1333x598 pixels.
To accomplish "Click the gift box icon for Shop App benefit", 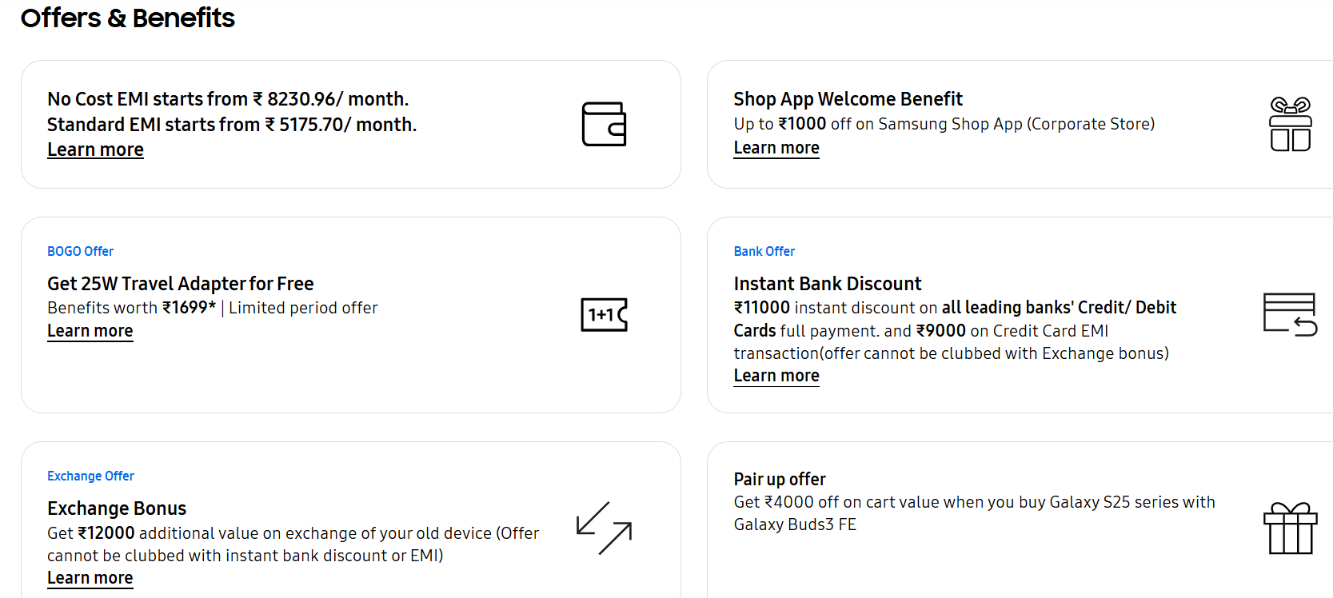I will click(1290, 124).
